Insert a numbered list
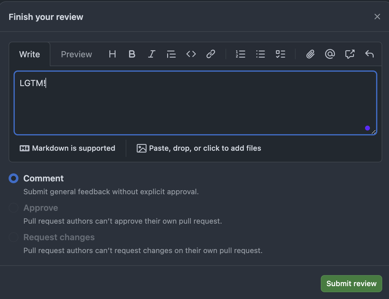The width and height of the screenshot is (389, 299). [241, 54]
